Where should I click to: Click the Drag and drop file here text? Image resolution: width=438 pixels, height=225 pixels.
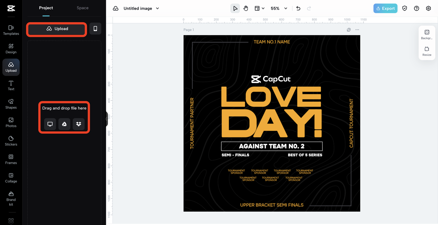coord(64,108)
